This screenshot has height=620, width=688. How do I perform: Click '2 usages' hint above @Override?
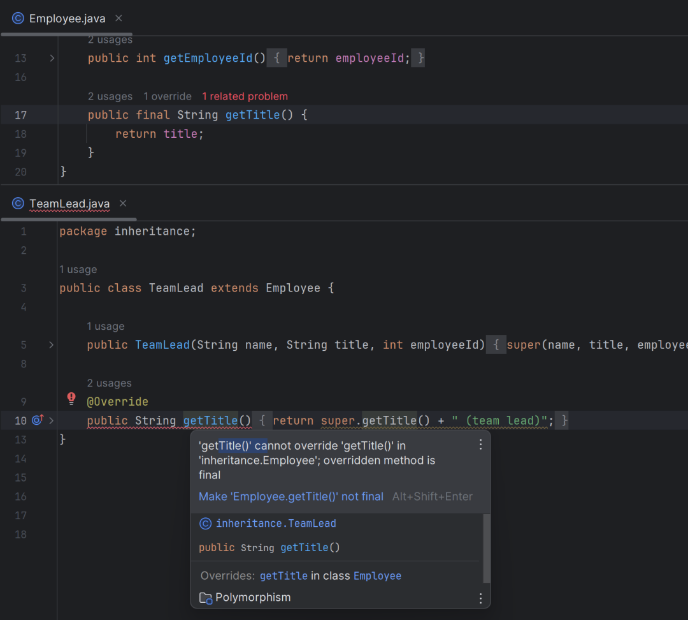(x=110, y=383)
